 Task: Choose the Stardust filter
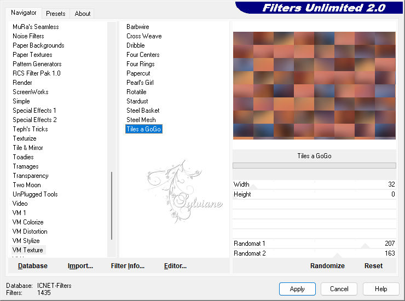[x=137, y=101]
